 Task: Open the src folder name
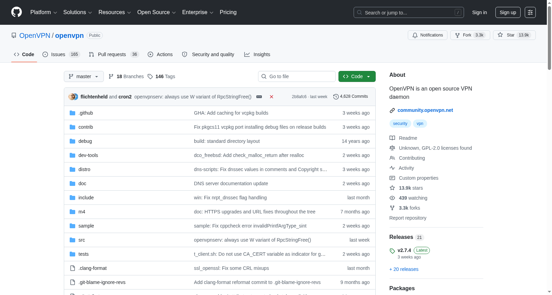point(82,240)
